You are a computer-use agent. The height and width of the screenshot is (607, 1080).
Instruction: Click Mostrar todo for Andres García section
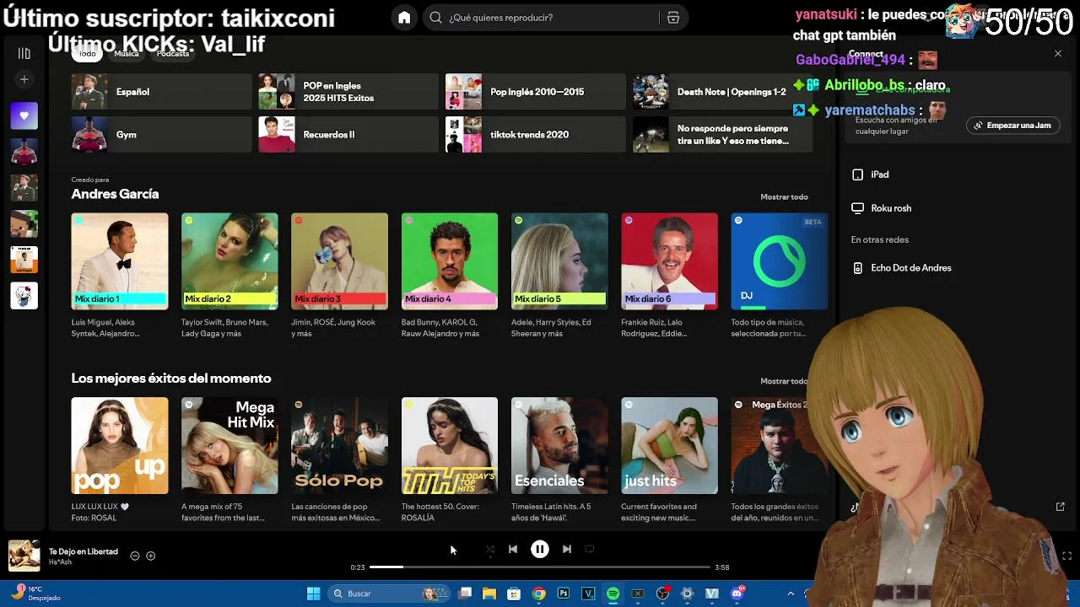coord(784,197)
